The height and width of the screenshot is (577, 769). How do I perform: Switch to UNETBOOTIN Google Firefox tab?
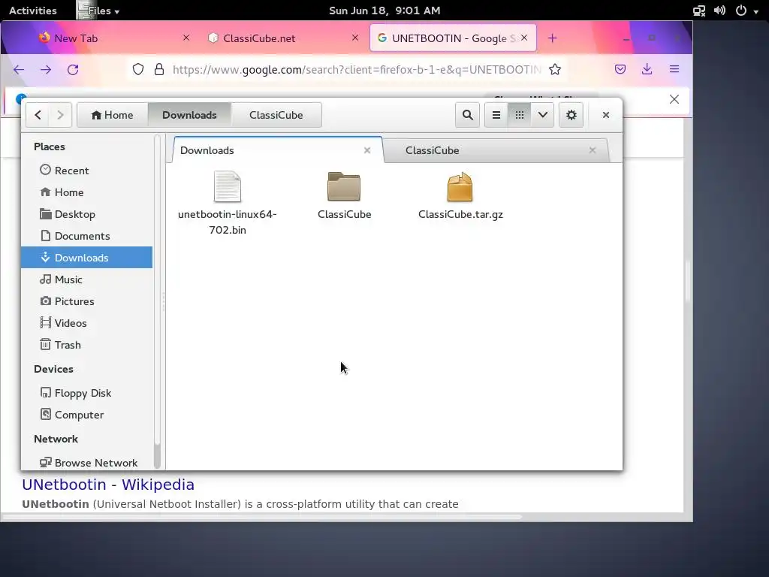click(x=453, y=38)
